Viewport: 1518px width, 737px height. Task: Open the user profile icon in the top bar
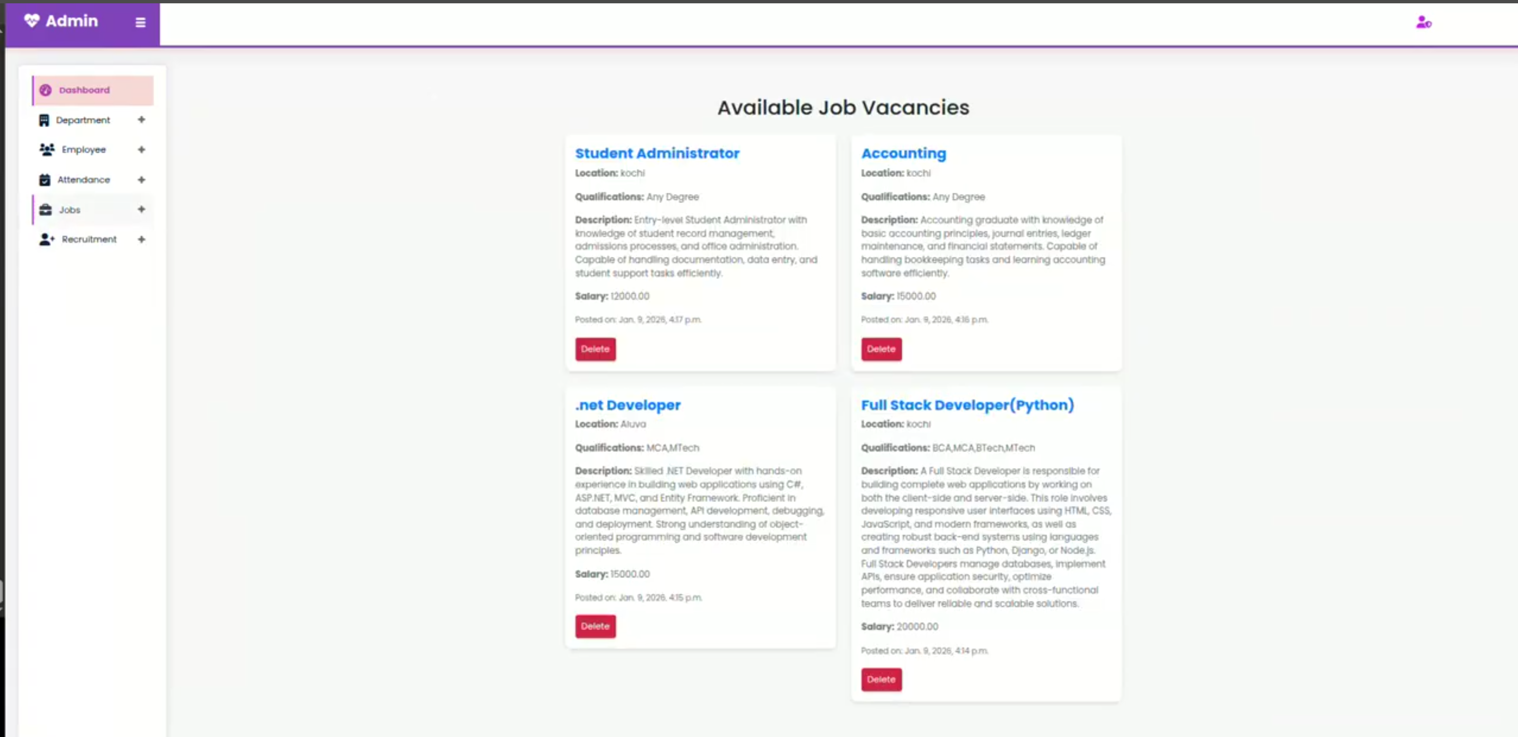pos(1424,22)
